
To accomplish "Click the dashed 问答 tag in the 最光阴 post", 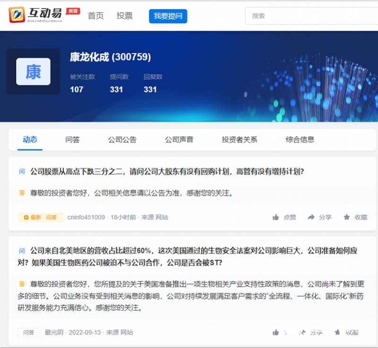I will 29,333.
